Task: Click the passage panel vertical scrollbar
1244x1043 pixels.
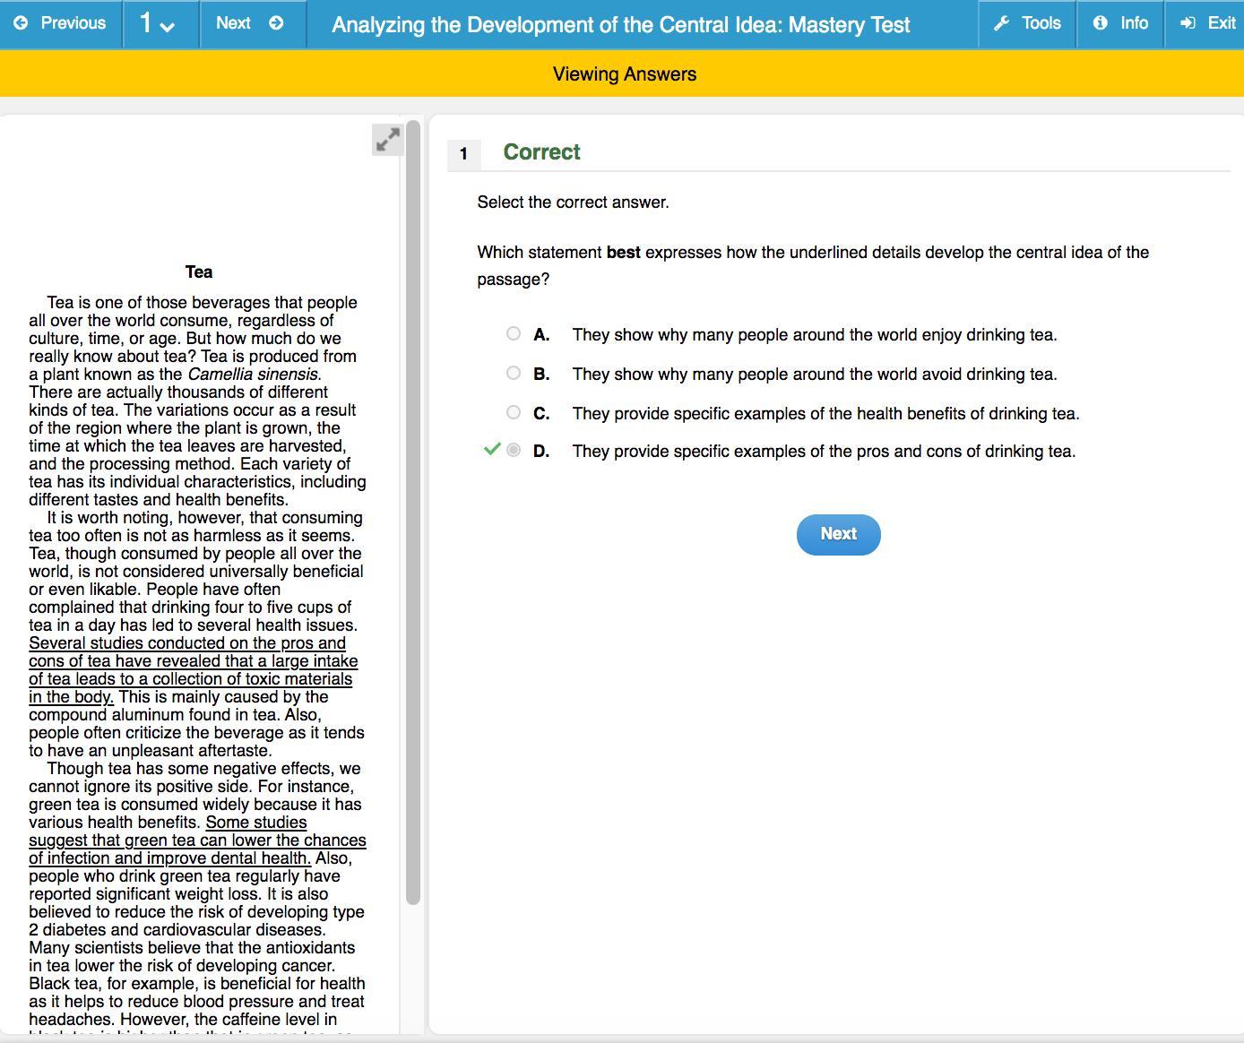Action: pos(413,513)
